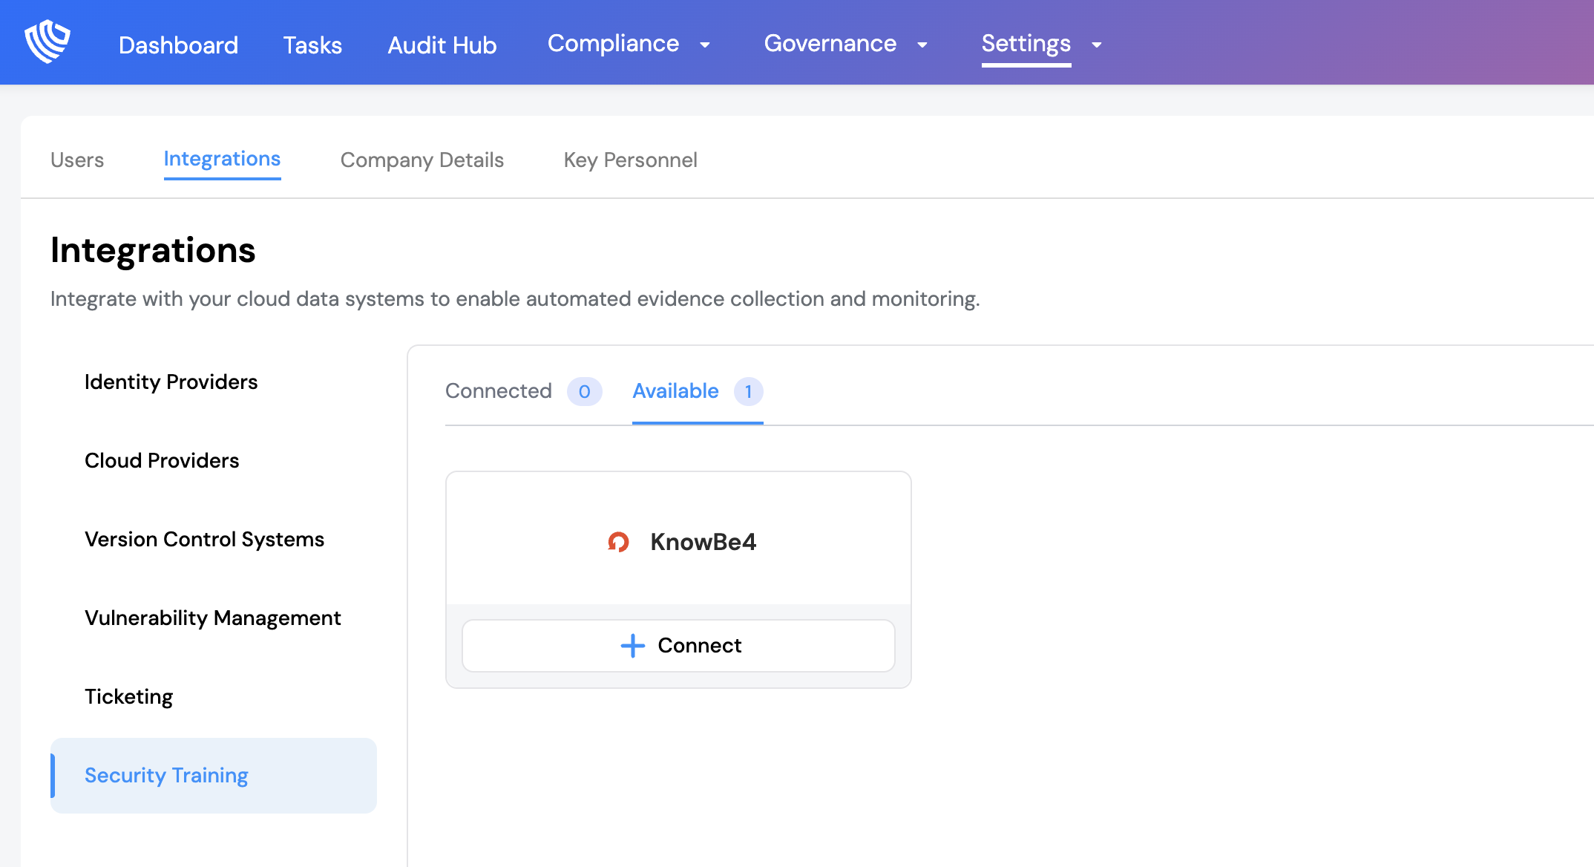
Task: Select the Integrations tab
Action: 222,159
